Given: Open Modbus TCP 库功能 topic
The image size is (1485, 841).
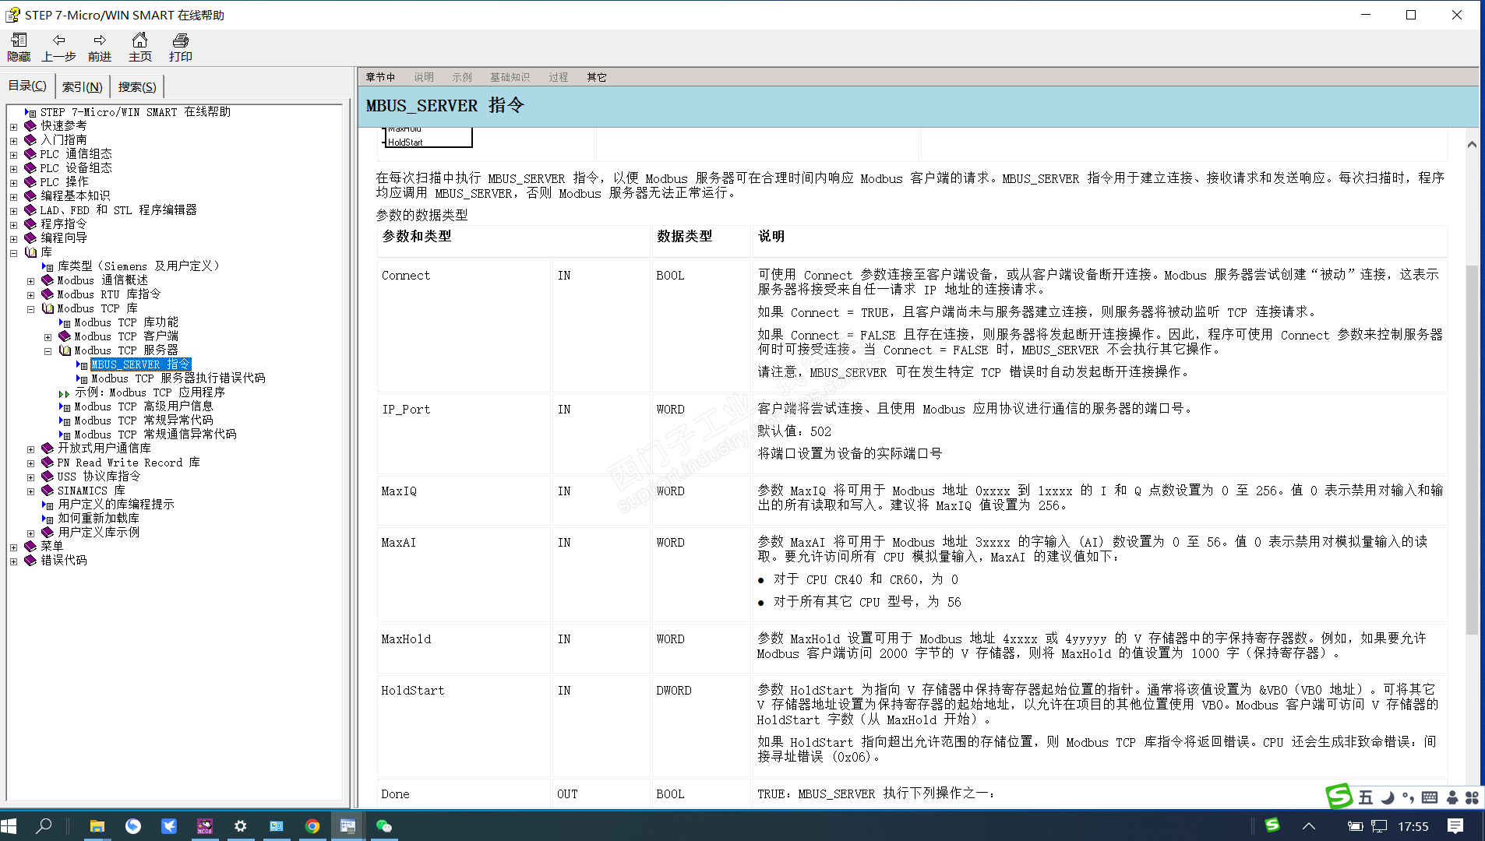Looking at the screenshot, I should [126, 322].
